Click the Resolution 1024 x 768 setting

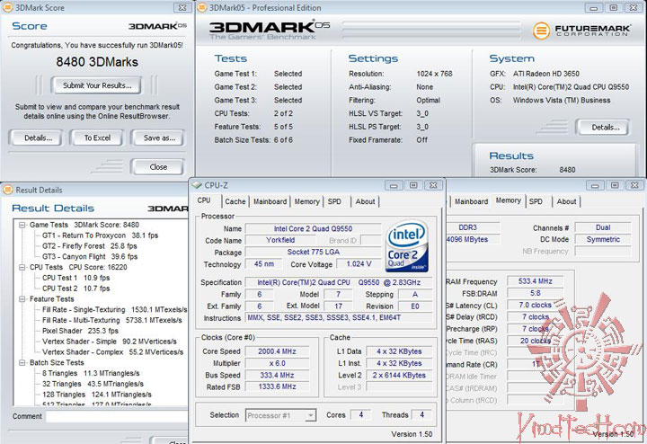click(434, 74)
